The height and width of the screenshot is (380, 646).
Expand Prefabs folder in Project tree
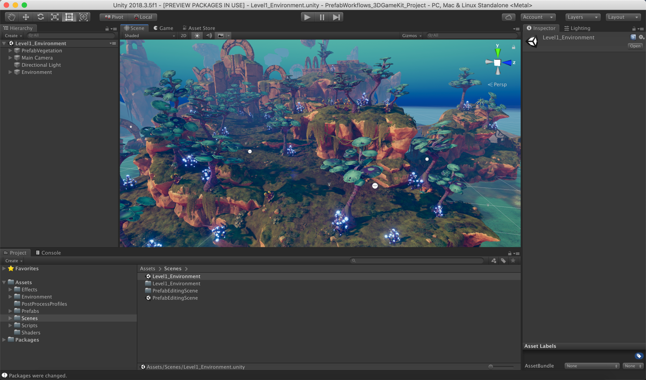(10, 311)
